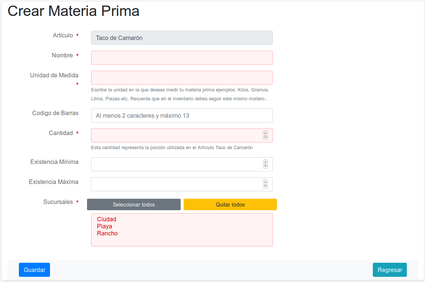Increase Existencia Mínima using up arrow
The image size is (425, 282).
coord(265,162)
